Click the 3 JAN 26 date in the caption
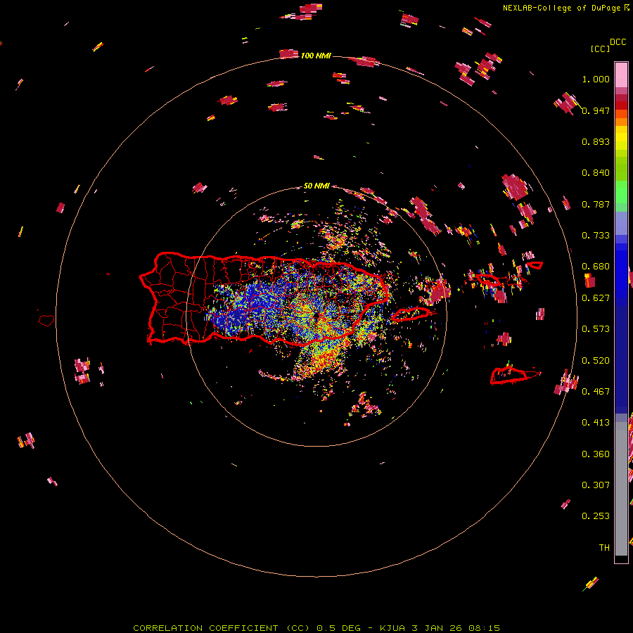 coord(436,628)
